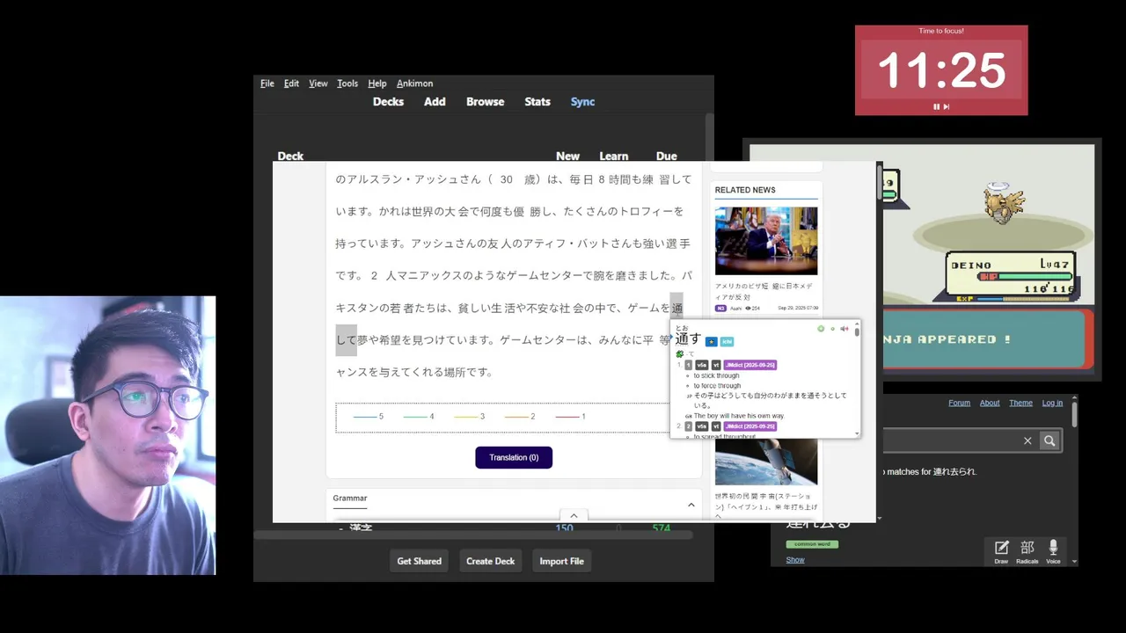Click the blue star tag beside 通す
The width and height of the screenshot is (1126, 633).
pyautogui.click(x=712, y=342)
